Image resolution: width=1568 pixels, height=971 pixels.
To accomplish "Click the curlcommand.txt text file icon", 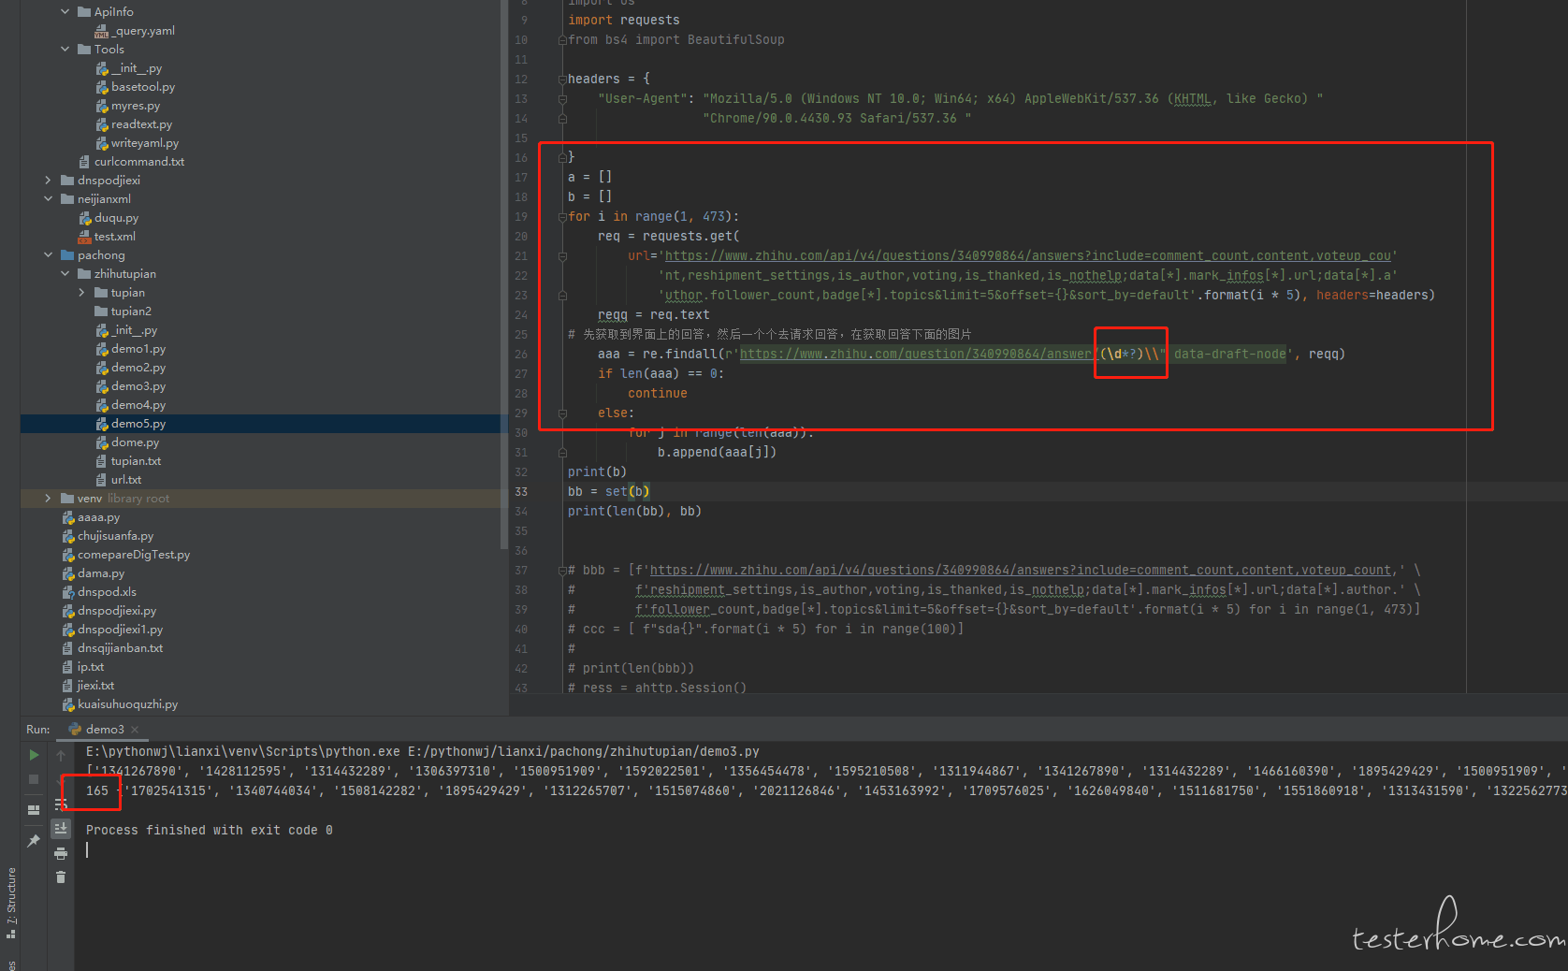I will [84, 162].
